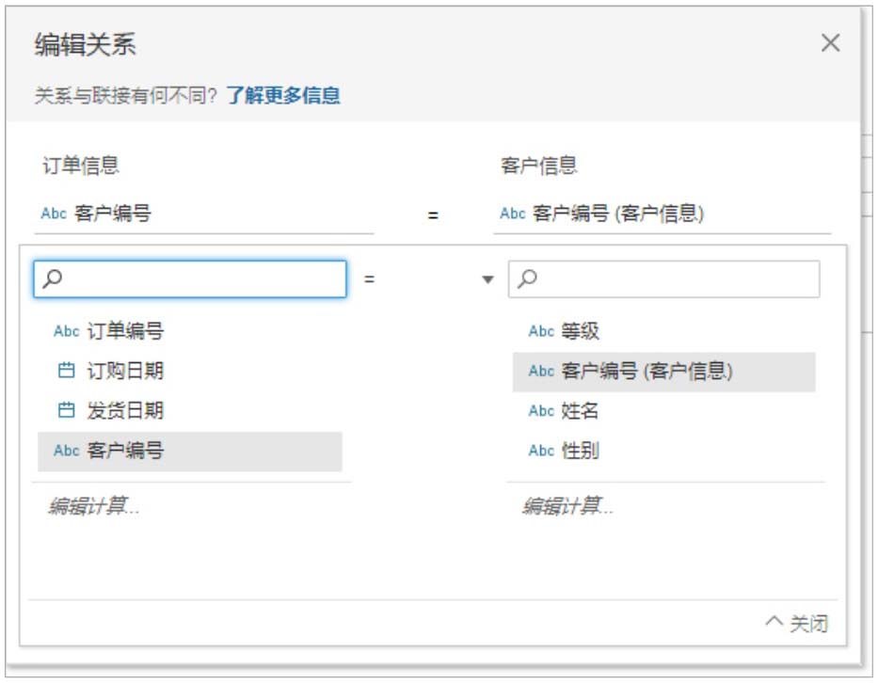The width and height of the screenshot is (878, 683).
Task: Click the right field search box
Action: 663,279
